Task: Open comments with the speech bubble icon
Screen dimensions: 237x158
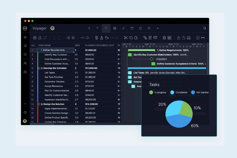Action: [x=155, y=38]
